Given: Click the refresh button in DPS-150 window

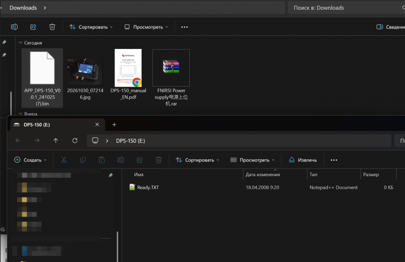Looking at the screenshot, I should [75, 141].
